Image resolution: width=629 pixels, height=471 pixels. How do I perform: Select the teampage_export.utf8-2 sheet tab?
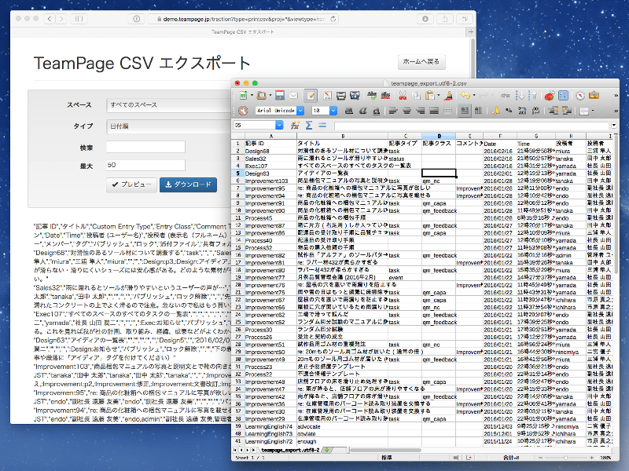(x=290, y=450)
